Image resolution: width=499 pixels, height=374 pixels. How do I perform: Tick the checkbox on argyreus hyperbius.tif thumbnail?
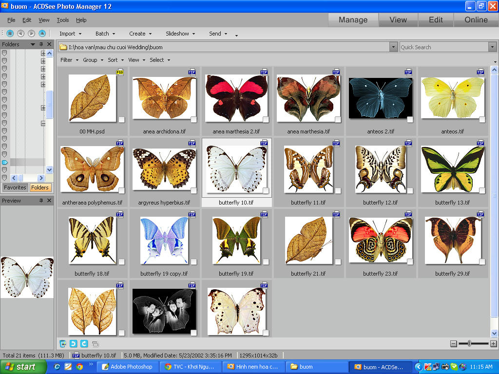click(193, 190)
